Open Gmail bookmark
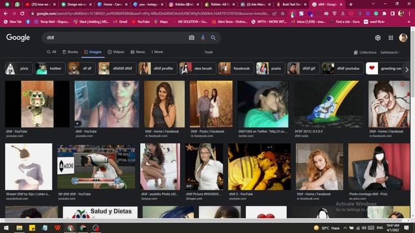Viewport: 415px width, 233px height. pos(120,22)
